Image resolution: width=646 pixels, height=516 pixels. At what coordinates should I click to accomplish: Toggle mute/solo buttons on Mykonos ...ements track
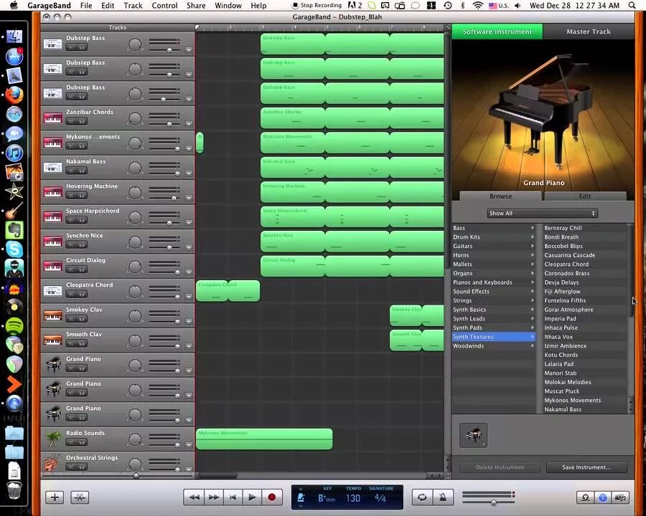tap(77, 145)
